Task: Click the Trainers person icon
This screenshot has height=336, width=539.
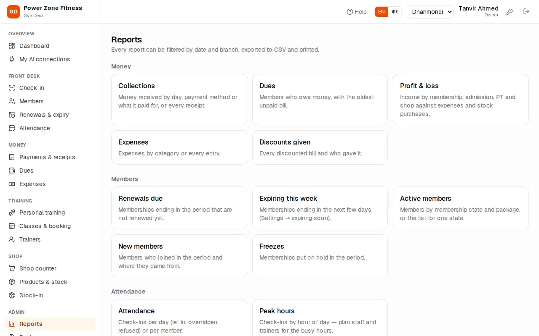Action: tap(12, 239)
